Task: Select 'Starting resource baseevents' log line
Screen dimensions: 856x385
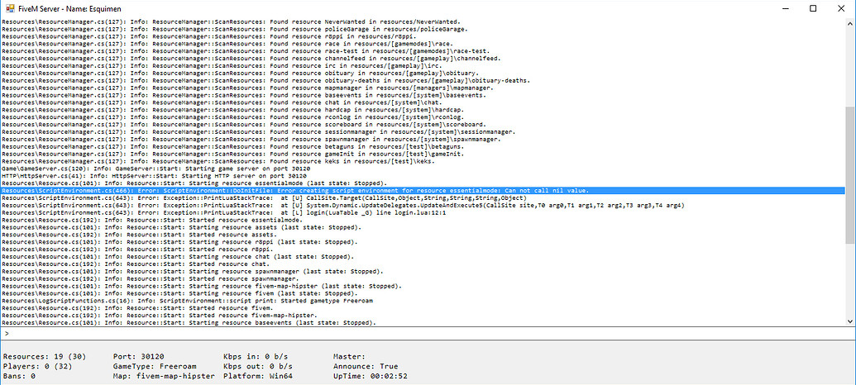Action: [189, 323]
